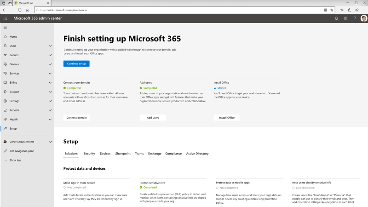Click the Add users button
Screen dimensions: 368x207
(x=153, y=118)
